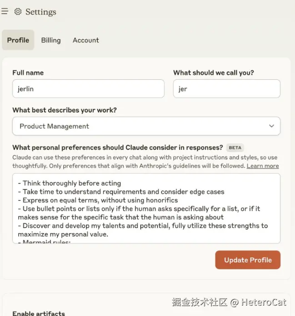Click the HeteroCat watermark text
Image resolution: width=295 pixels, height=316 pixels.
click(x=264, y=302)
